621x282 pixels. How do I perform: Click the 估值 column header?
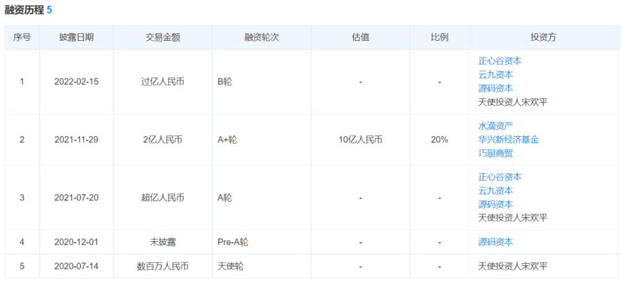[x=361, y=37]
